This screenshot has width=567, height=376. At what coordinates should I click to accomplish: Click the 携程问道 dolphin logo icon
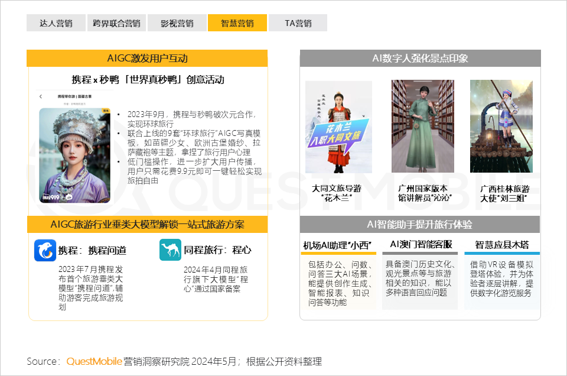coord(45,250)
